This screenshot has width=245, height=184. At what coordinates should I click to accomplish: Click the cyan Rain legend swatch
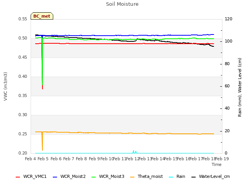pos(171,177)
